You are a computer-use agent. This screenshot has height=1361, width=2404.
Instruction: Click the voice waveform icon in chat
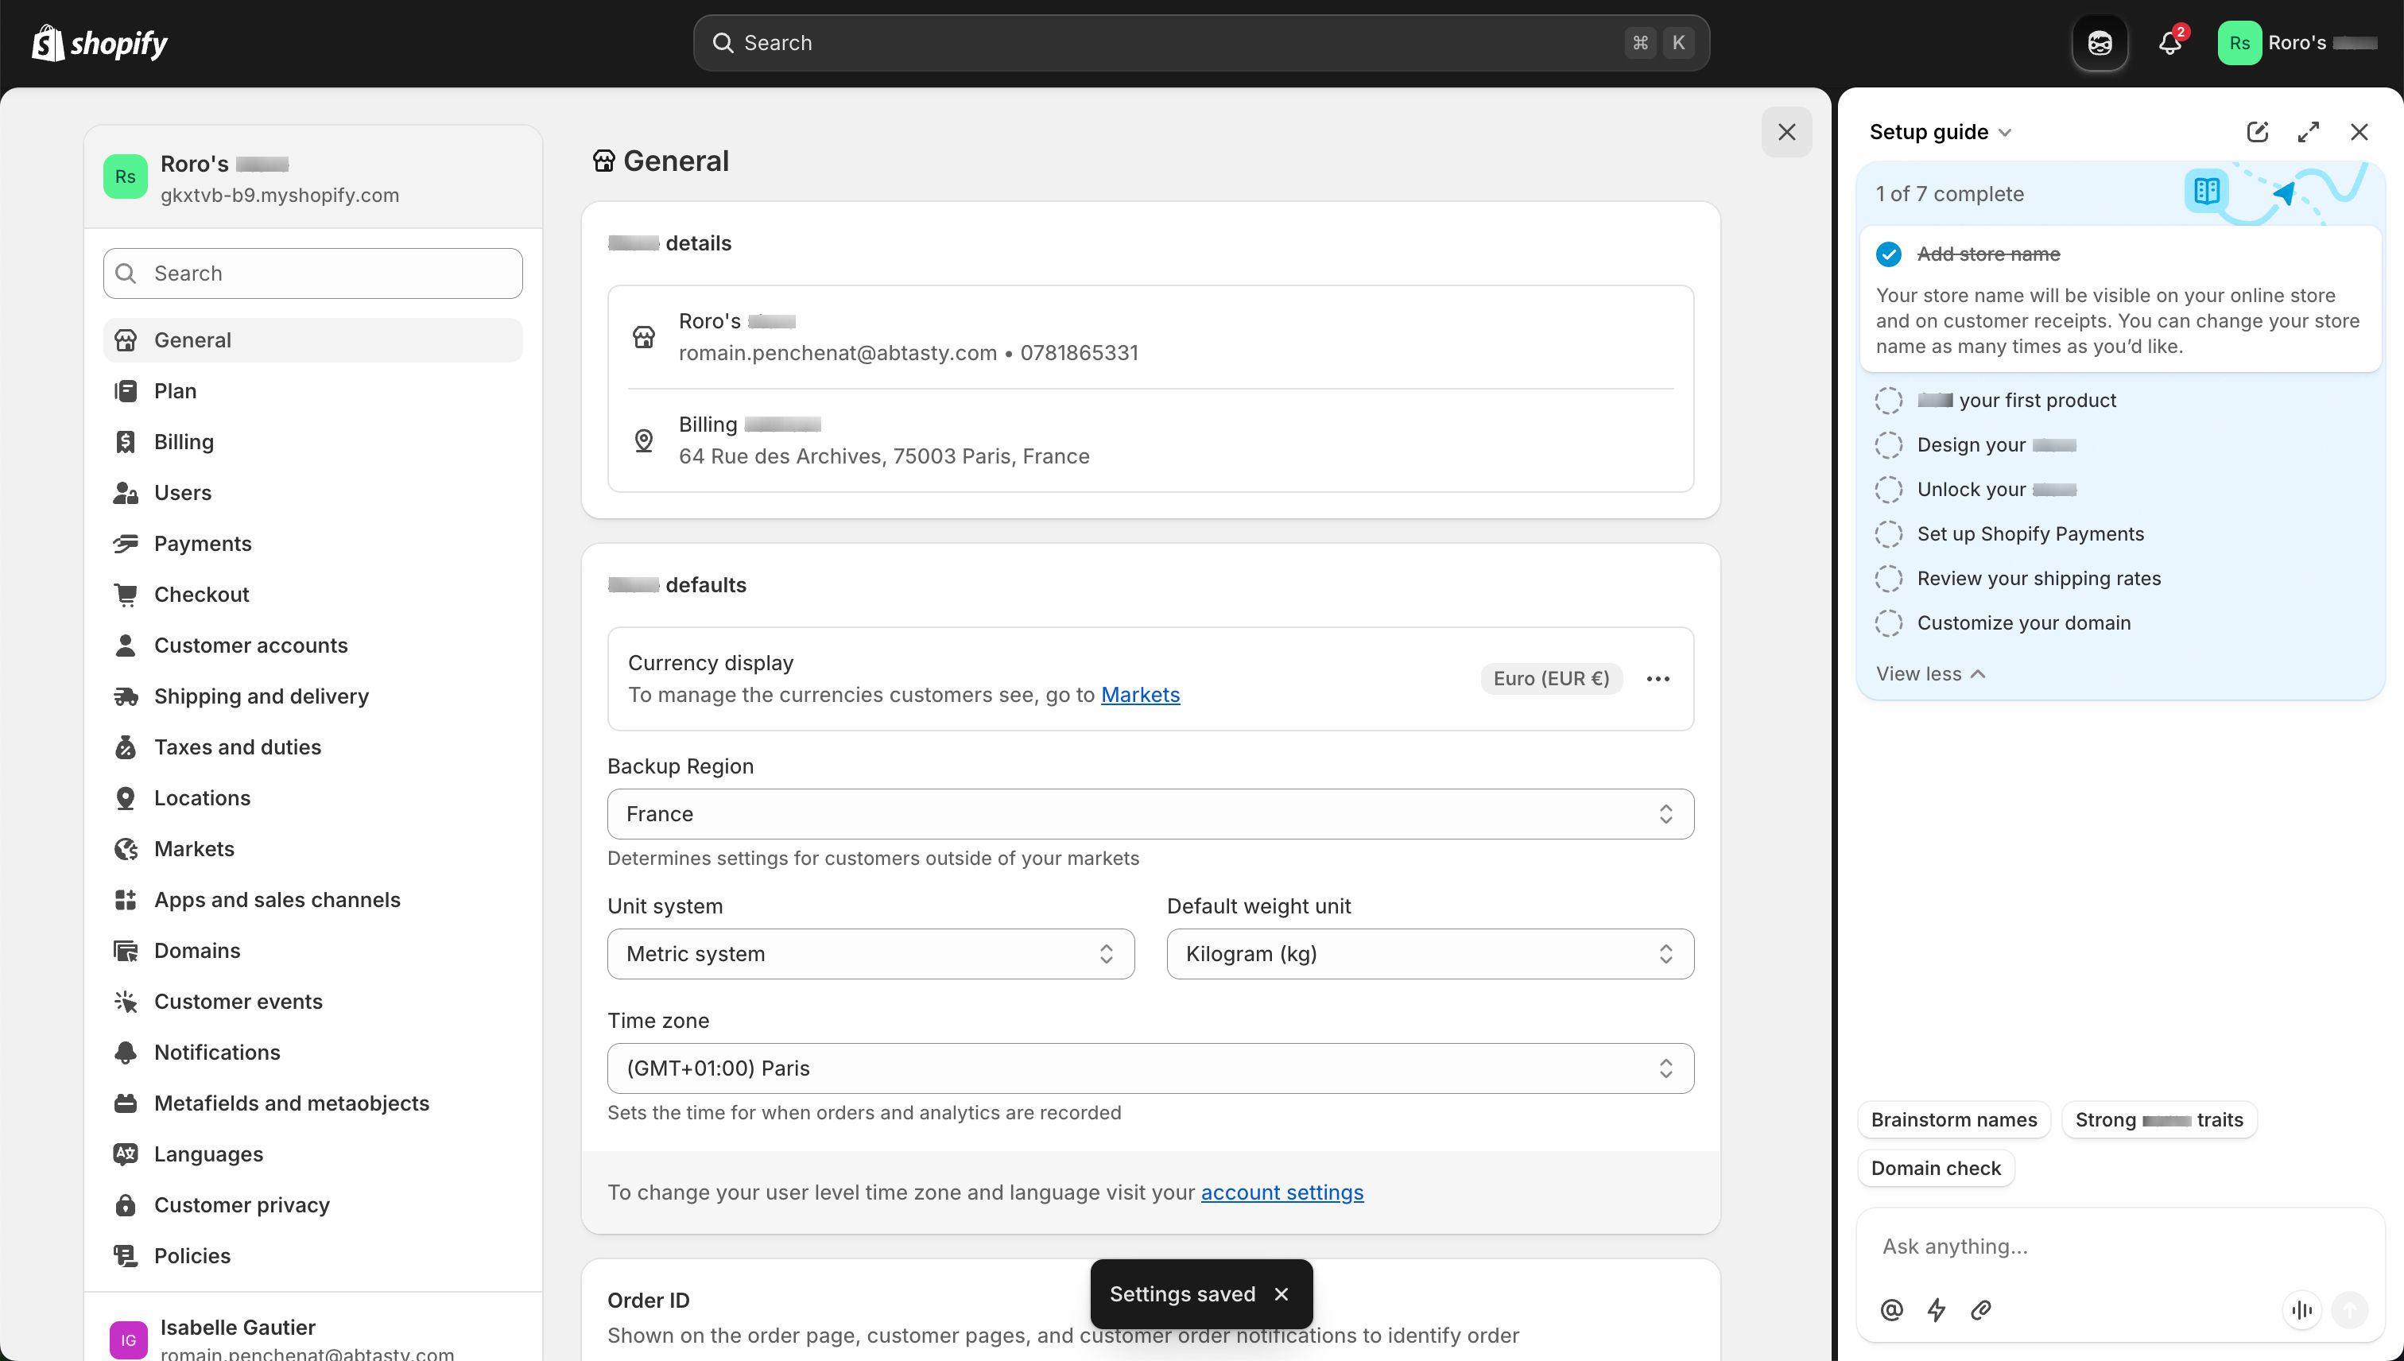coord(2301,1309)
